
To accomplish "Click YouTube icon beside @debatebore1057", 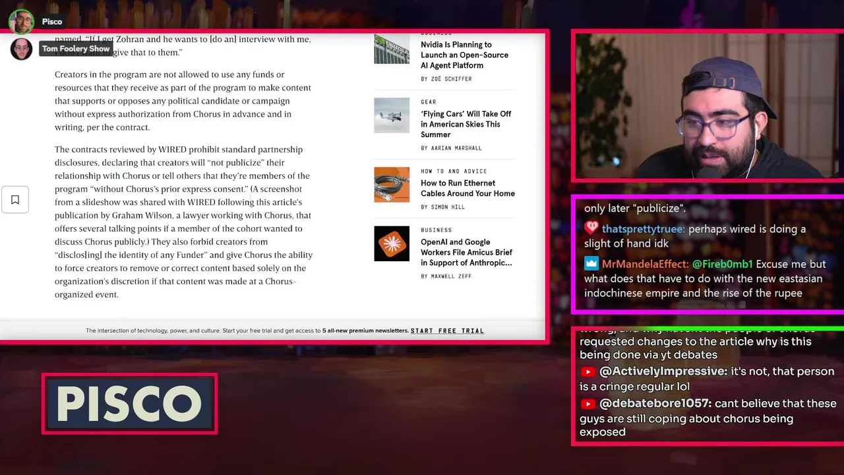I will click(x=588, y=403).
